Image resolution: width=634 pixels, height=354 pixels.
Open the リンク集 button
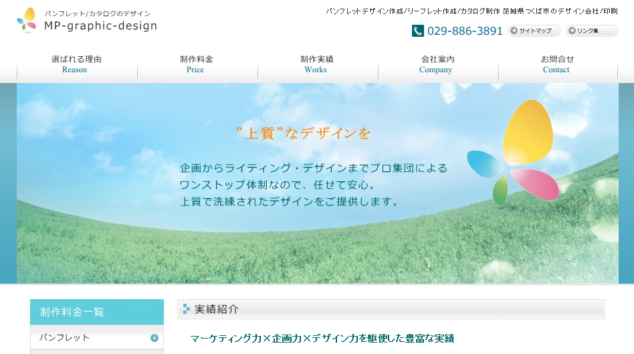point(592,31)
